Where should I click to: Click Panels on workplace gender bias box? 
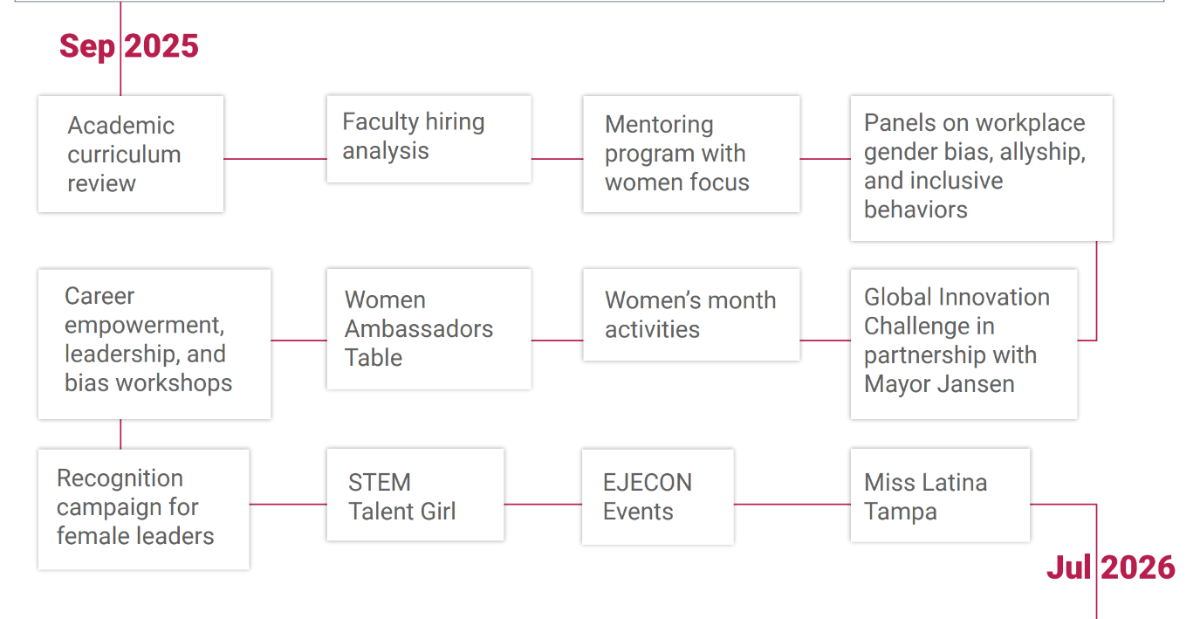point(981,168)
